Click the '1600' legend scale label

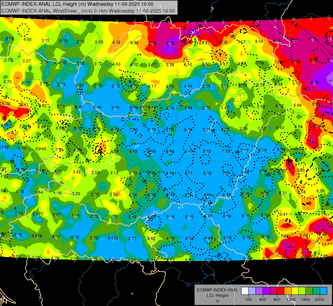[x=305, y=300]
